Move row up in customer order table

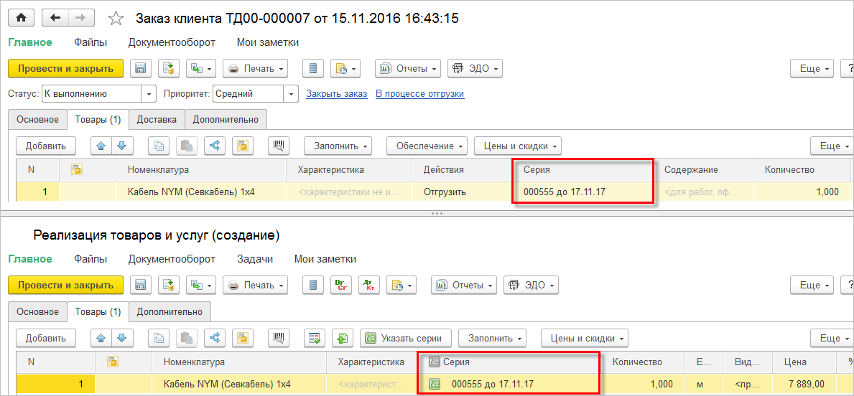coord(101,146)
